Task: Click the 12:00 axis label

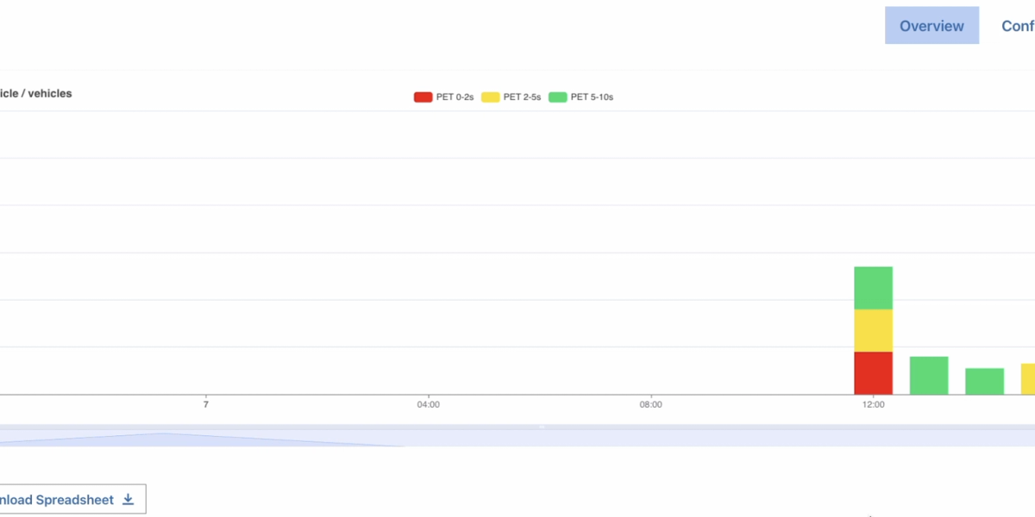Action: (873, 404)
